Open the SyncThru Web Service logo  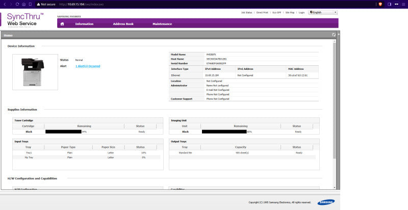25,20
